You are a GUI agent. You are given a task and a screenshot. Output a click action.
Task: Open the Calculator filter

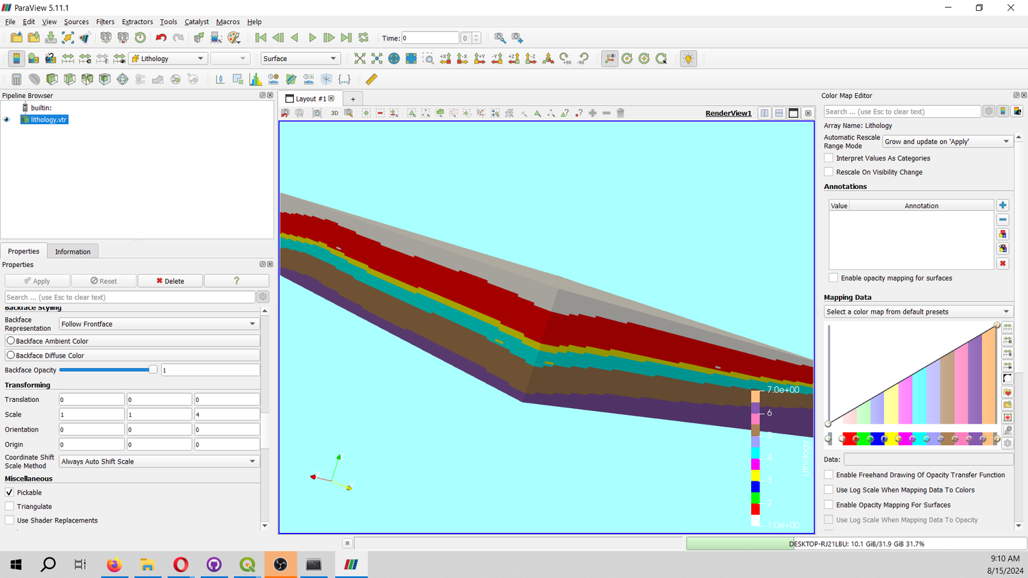click(x=16, y=79)
